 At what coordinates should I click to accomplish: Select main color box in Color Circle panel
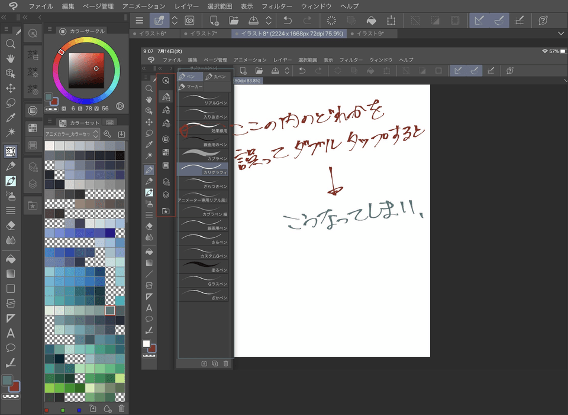point(49,97)
